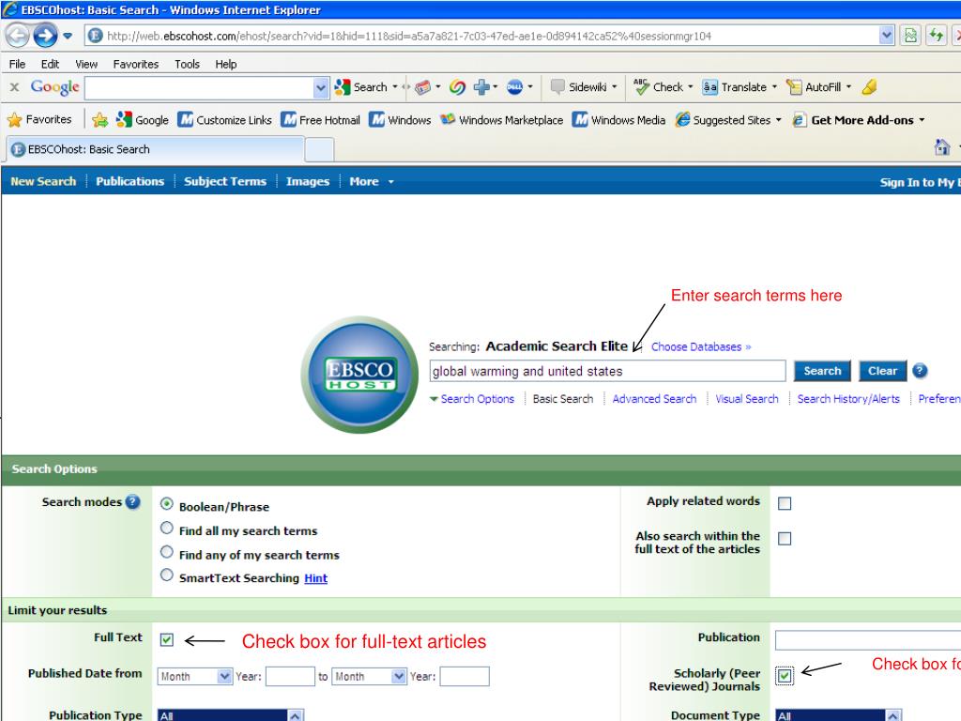This screenshot has height=721, width=961.
Task: Open the Free Hotmail favorite
Action: click(x=321, y=119)
